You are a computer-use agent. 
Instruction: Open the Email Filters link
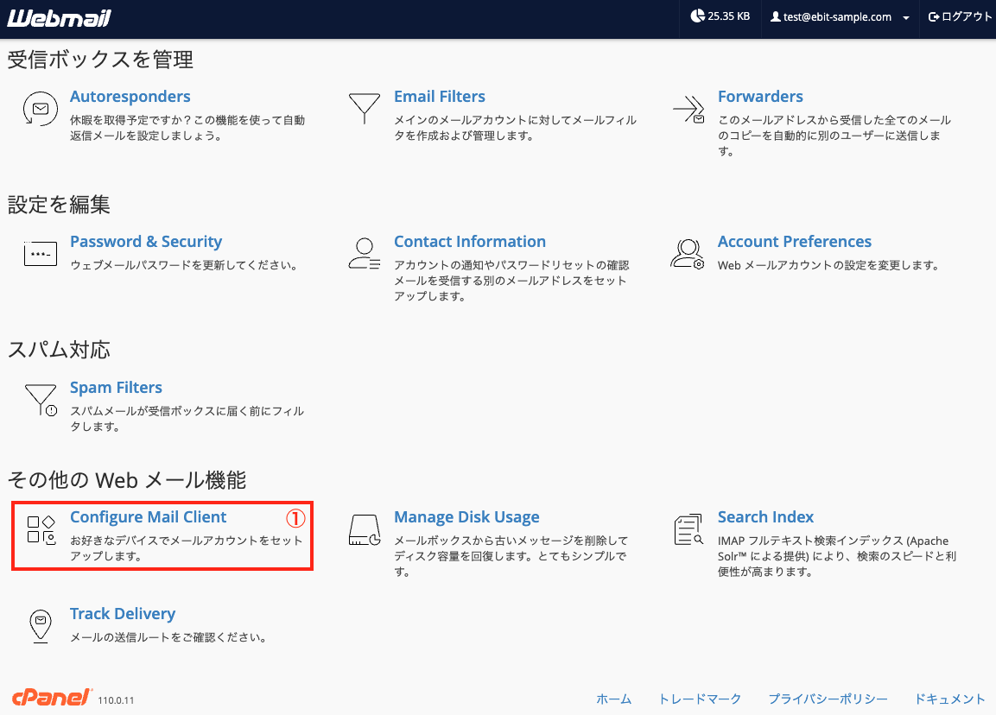pyautogui.click(x=440, y=97)
